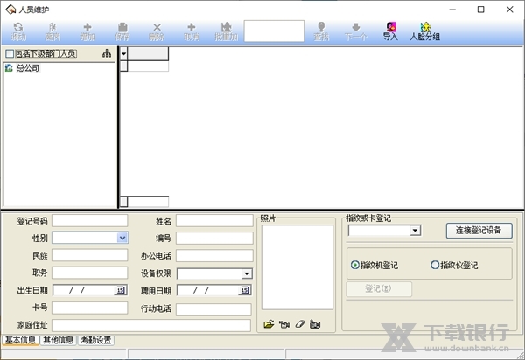Open the 出生日期 calendar picker

click(121, 290)
